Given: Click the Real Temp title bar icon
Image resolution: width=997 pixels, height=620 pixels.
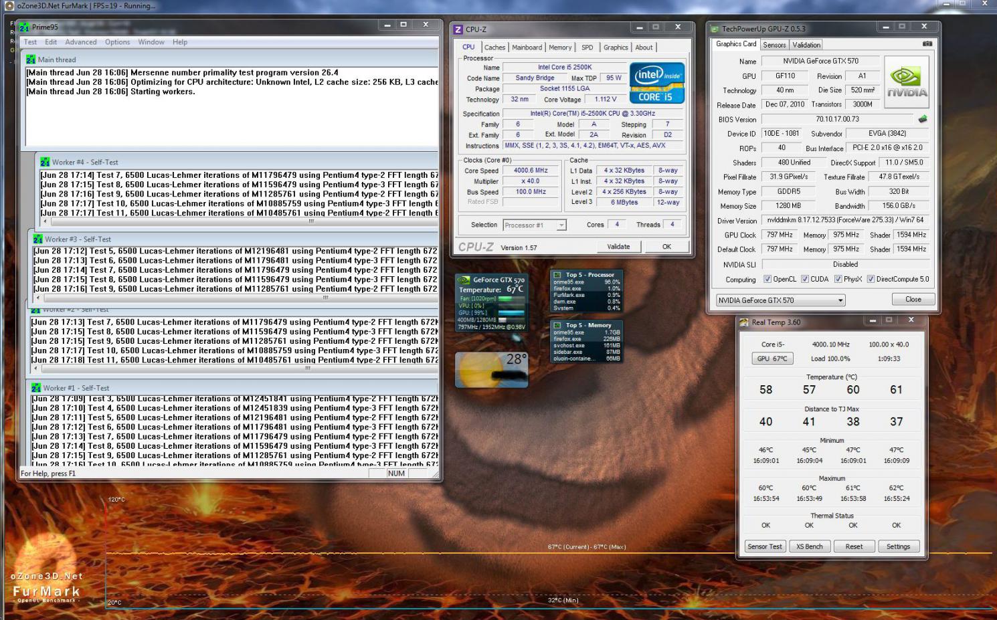Looking at the screenshot, I should pos(743,322).
